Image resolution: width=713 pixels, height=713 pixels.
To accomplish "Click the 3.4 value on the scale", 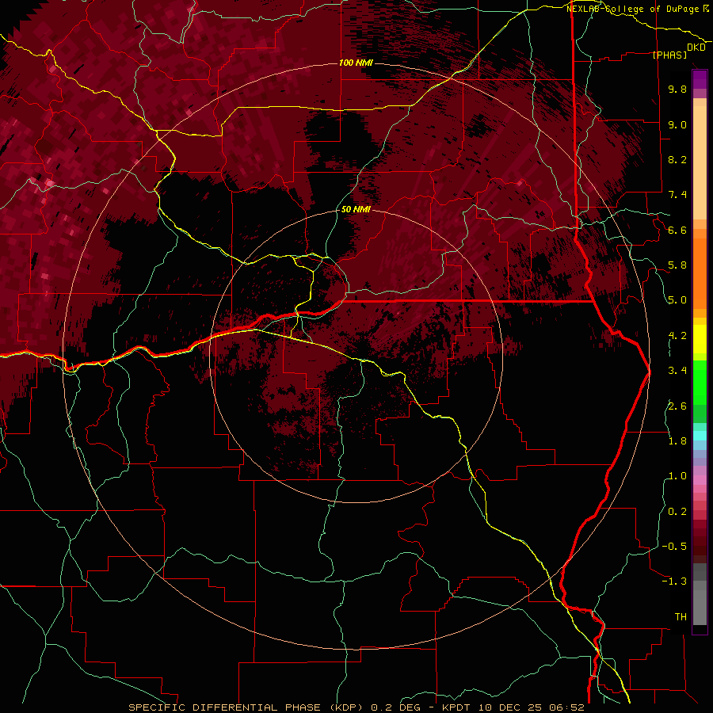I will (677, 371).
